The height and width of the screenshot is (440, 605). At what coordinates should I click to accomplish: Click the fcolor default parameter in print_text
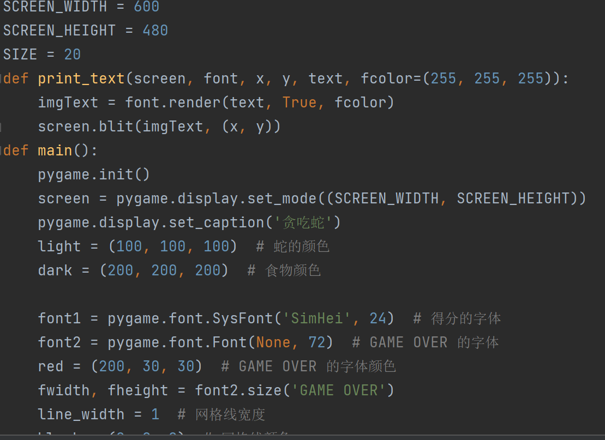click(x=382, y=79)
